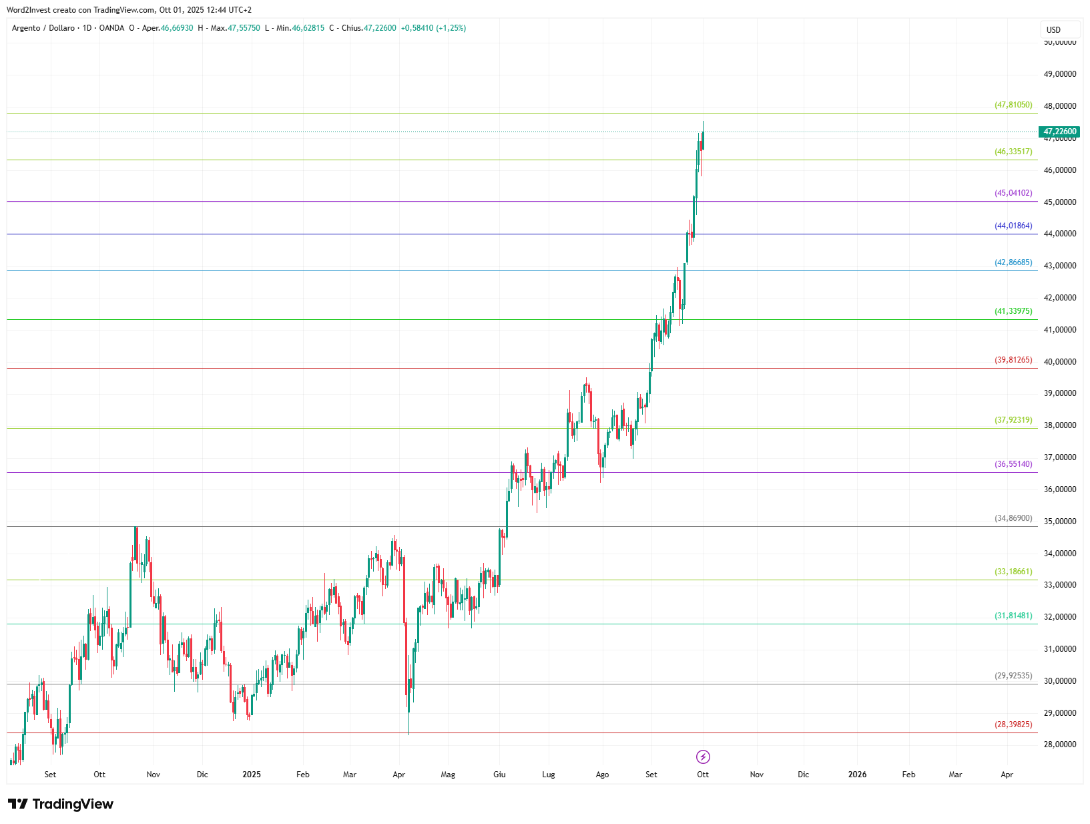The height and width of the screenshot is (824, 1090).
Task: Click the Aper. 46,66930 open value
Action: coord(168,28)
